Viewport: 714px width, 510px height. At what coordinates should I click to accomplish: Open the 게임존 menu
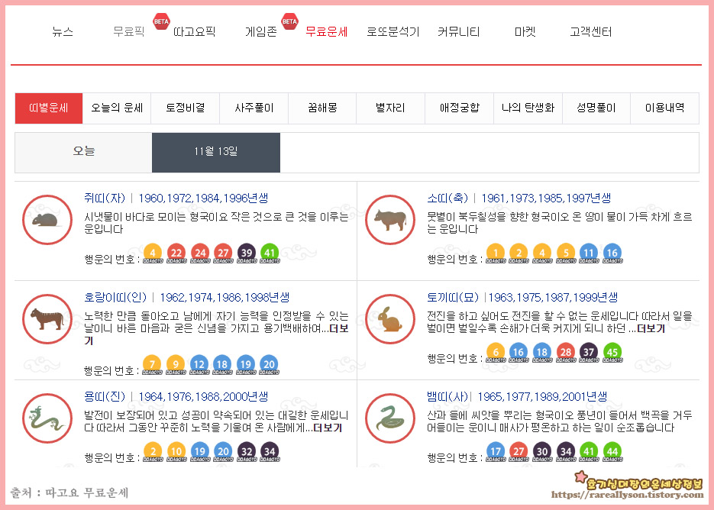click(x=261, y=32)
